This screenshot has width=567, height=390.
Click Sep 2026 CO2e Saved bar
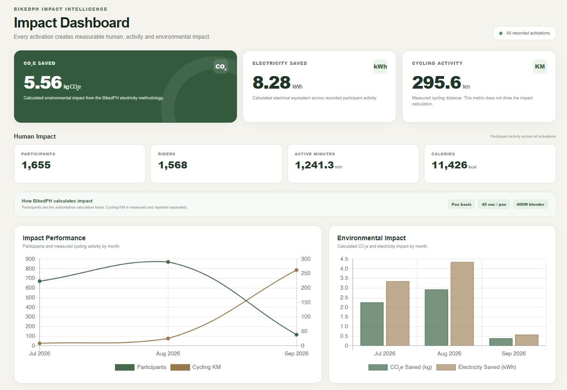click(x=501, y=342)
